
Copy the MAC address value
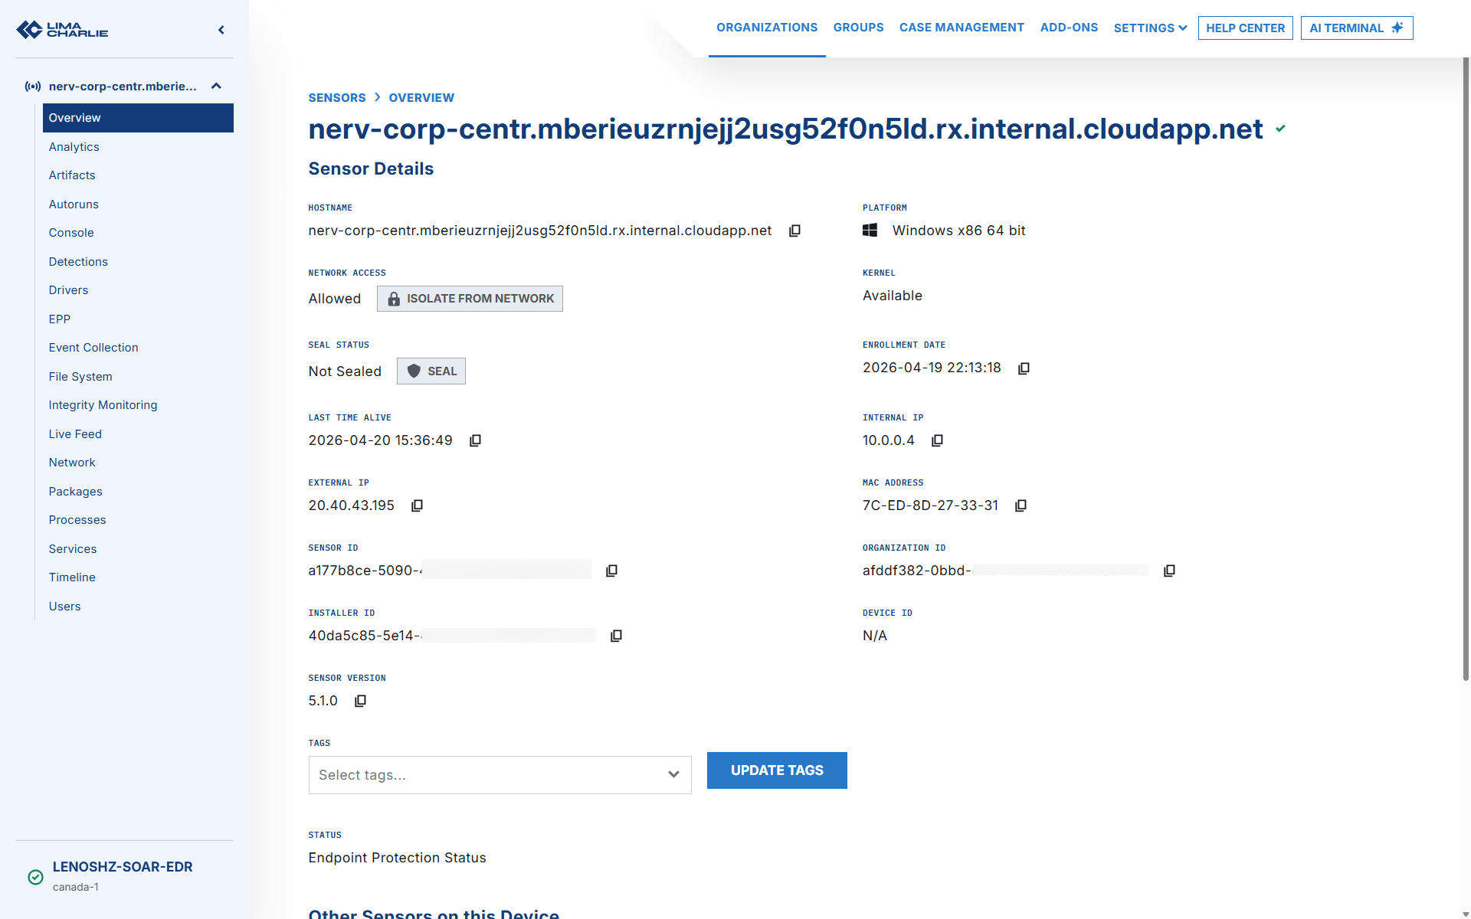point(1021,505)
